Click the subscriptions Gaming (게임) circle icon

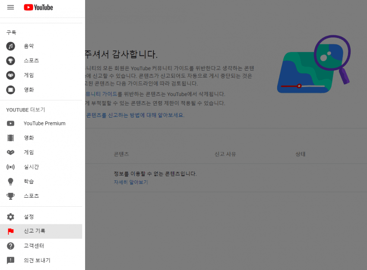[10, 75]
